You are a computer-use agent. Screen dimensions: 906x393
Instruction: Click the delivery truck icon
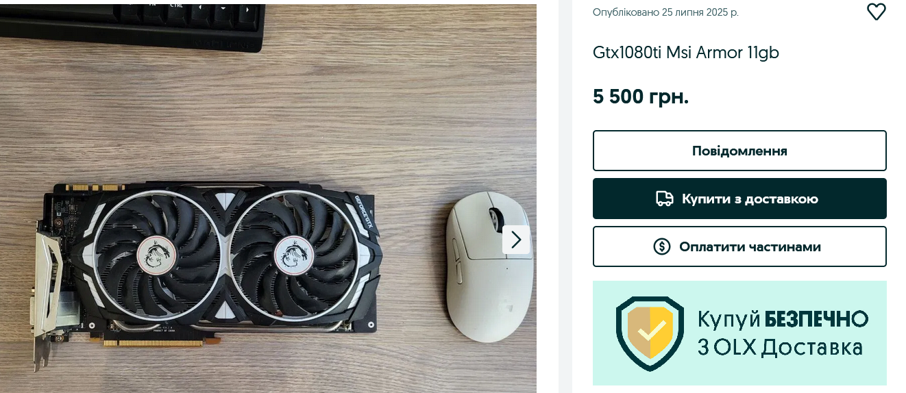click(664, 199)
